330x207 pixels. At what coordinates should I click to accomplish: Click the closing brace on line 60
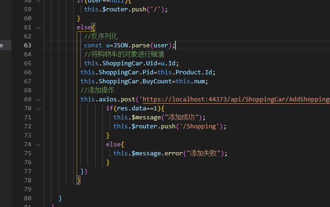(x=78, y=18)
